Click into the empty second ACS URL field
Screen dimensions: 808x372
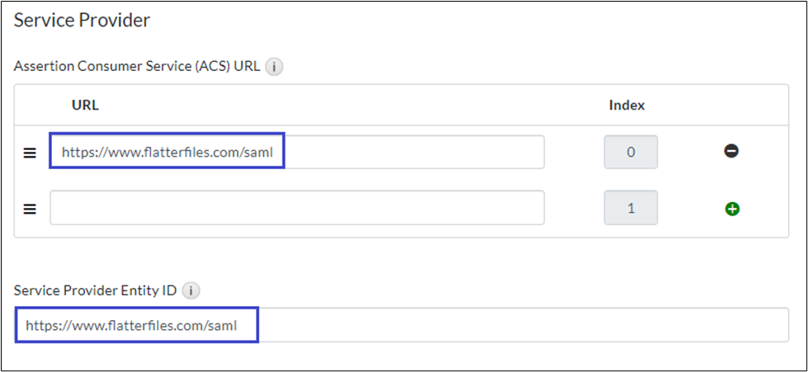pos(296,208)
